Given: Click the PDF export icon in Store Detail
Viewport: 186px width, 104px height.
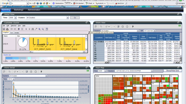Looking at the screenshot, I should click(x=31, y=72).
